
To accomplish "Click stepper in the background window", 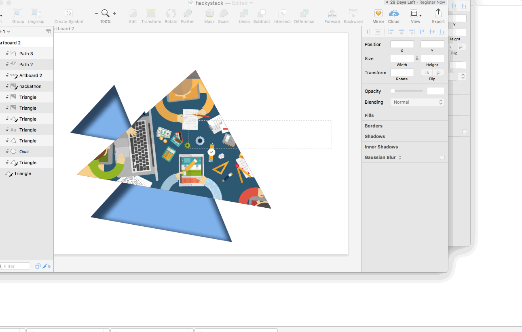I will point(463,76).
